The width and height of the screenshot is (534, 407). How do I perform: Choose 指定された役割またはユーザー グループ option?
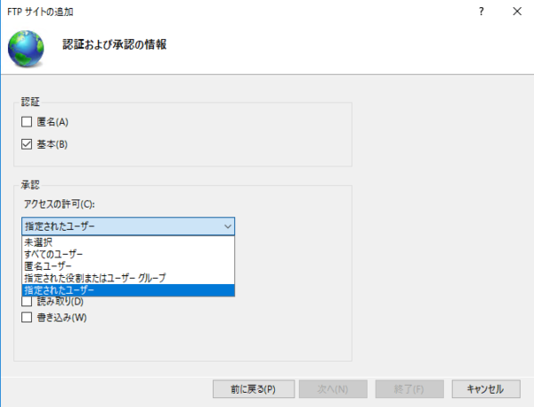click(x=128, y=278)
